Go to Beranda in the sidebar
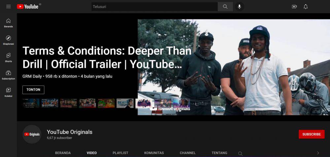 9,23
